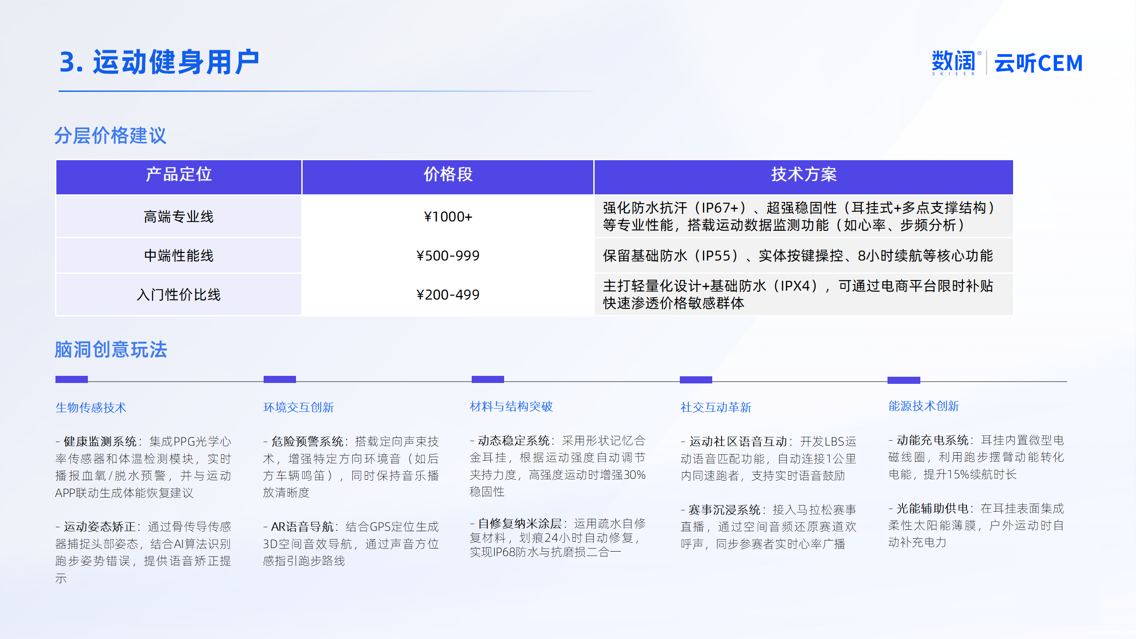
Task: Click the blue marker above 能源技术创新
Action: (903, 380)
